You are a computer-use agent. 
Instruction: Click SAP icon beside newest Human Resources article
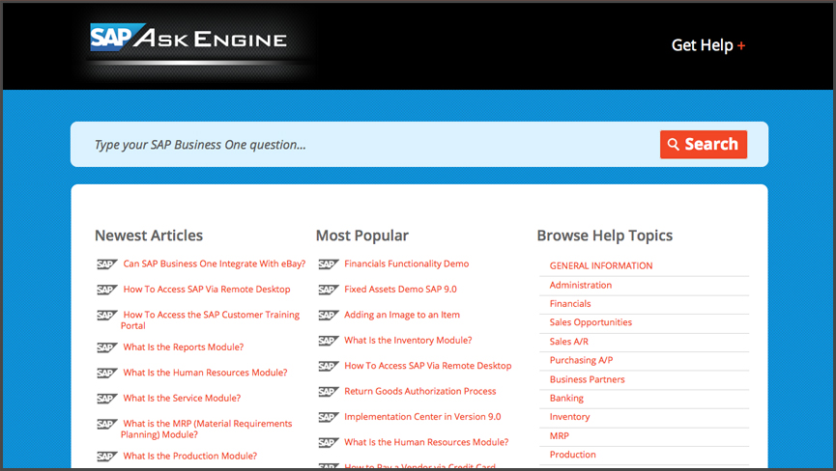click(106, 374)
